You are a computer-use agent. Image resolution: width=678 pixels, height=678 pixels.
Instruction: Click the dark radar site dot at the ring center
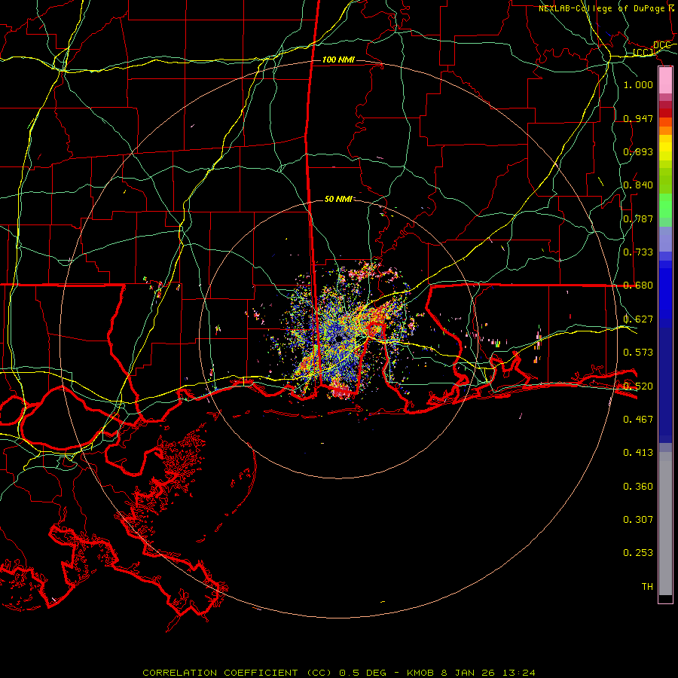pos(338,338)
